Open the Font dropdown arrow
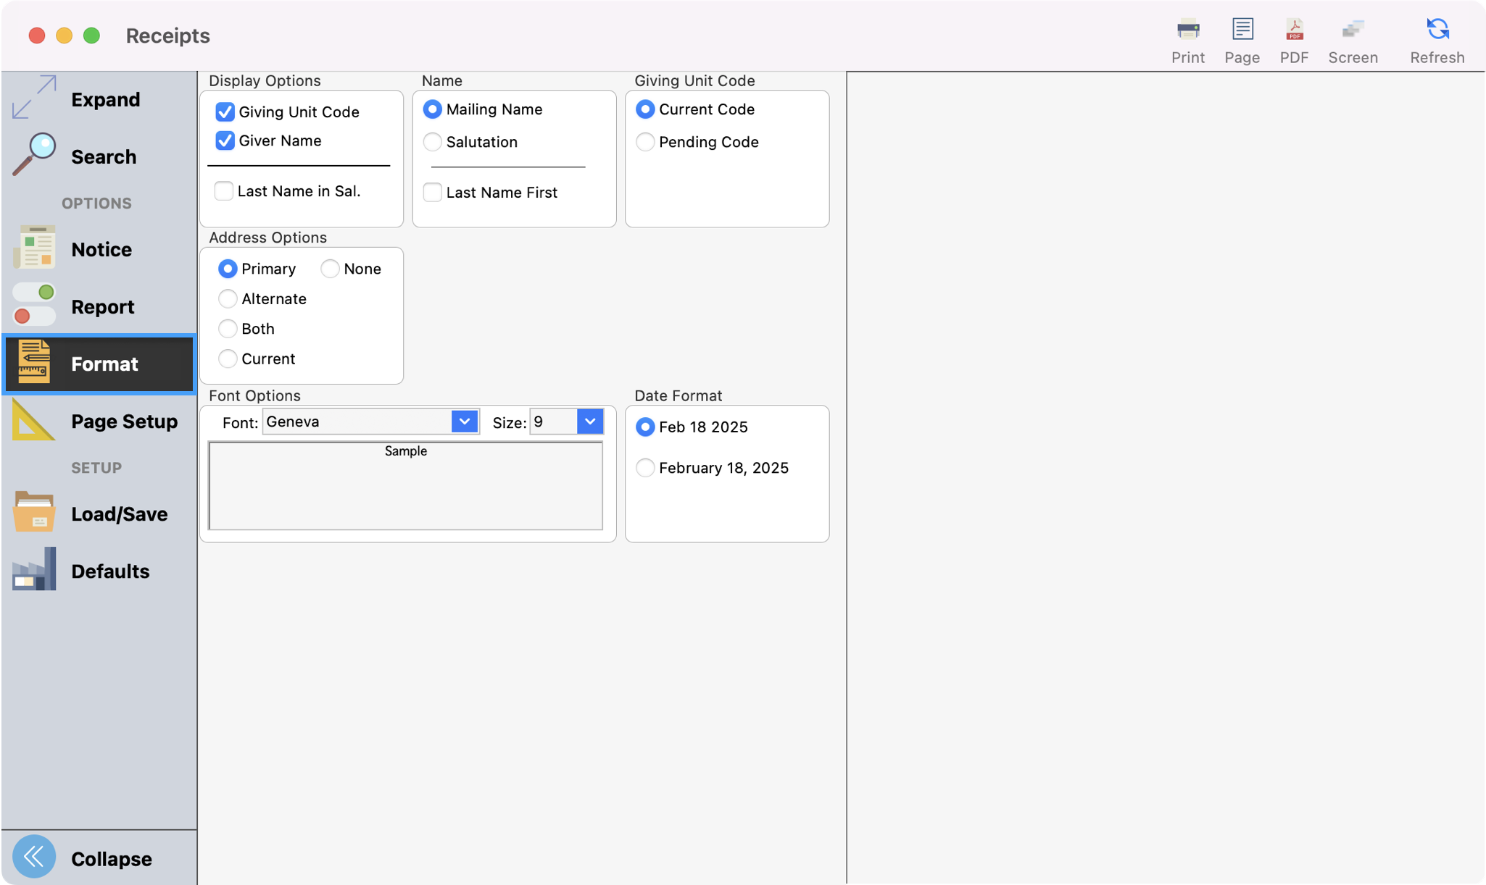This screenshot has height=885, width=1486. [x=464, y=421]
